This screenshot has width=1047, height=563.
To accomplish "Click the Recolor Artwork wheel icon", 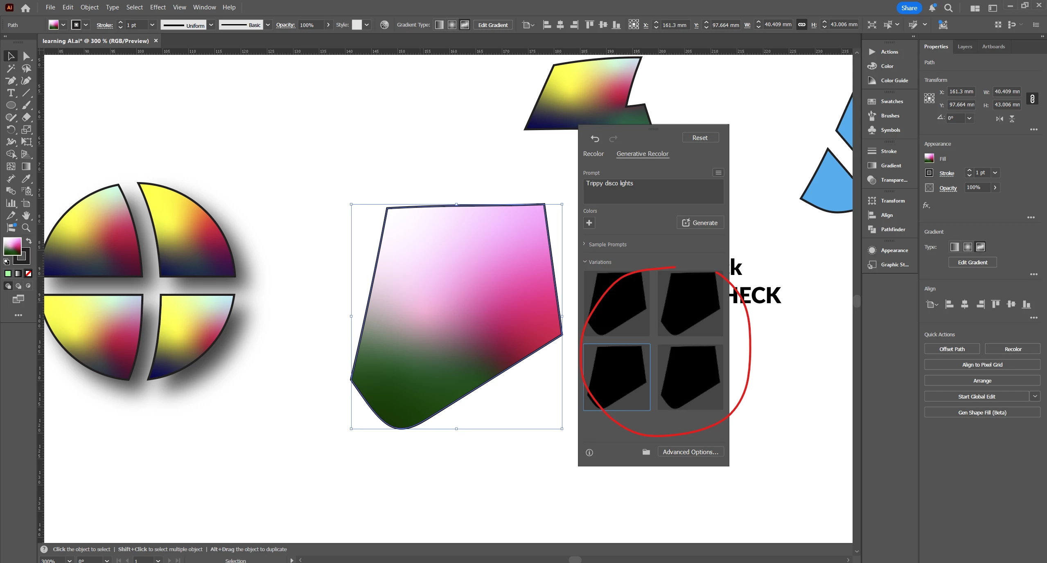I will pyautogui.click(x=384, y=25).
